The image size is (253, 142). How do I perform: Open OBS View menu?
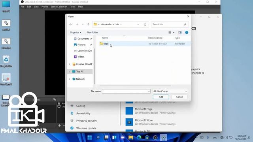coord(36,7)
